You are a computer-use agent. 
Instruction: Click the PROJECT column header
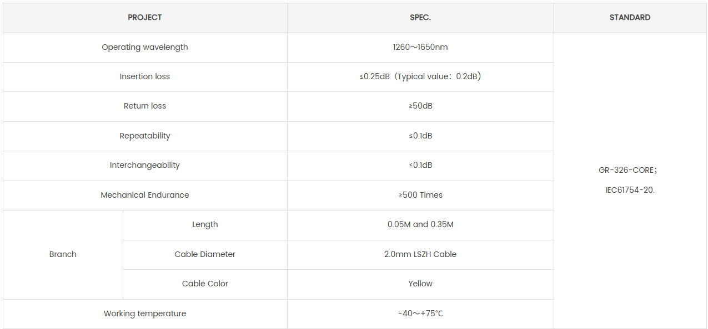click(x=145, y=18)
